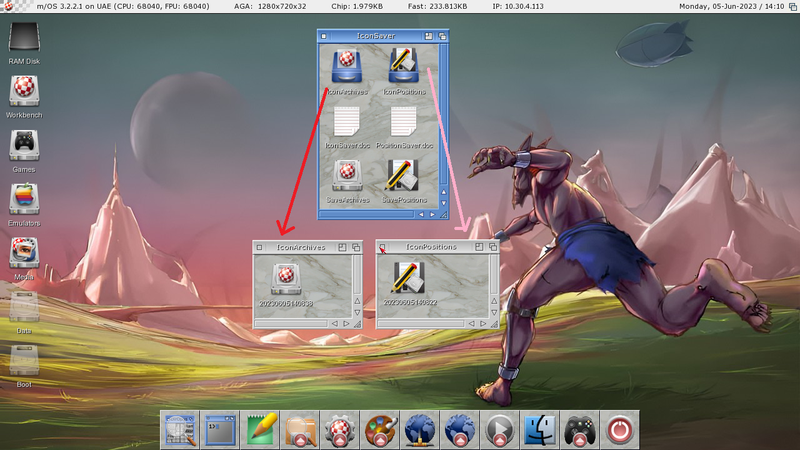Click the IconPositions window title bar

click(431, 247)
